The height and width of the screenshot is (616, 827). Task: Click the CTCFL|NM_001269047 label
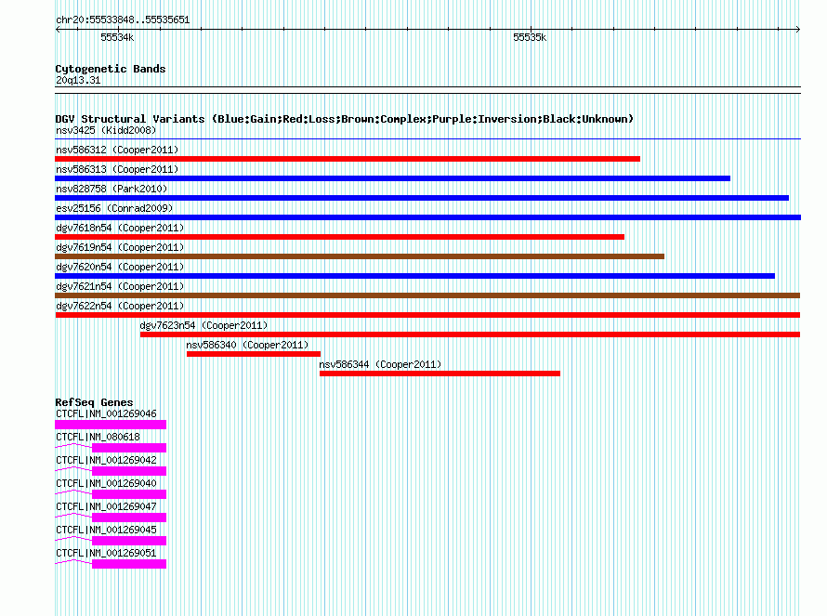tap(106, 506)
